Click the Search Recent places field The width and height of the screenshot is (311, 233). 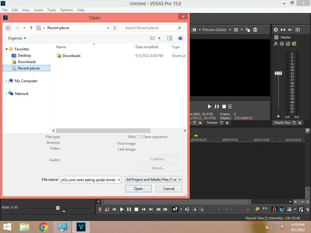pyautogui.click(x=153, y=28)
